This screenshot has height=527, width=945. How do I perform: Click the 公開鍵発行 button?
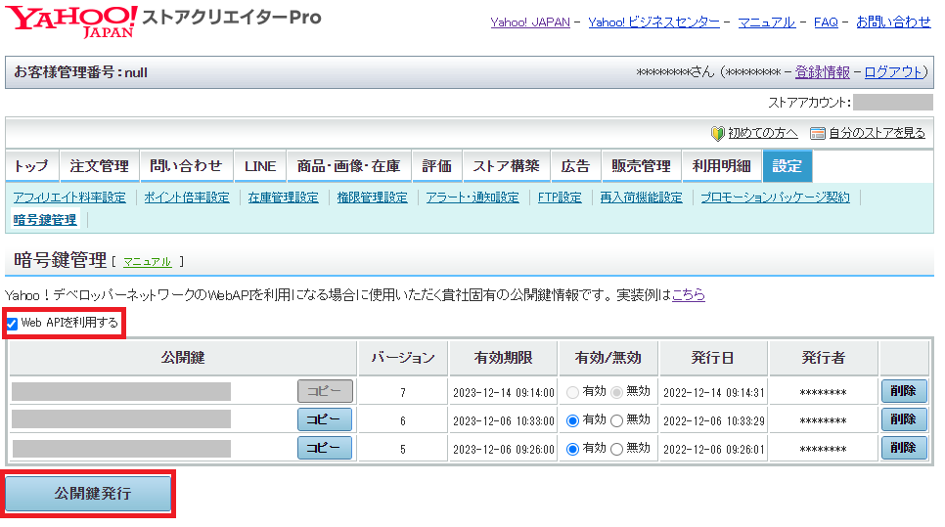point(89,494)
